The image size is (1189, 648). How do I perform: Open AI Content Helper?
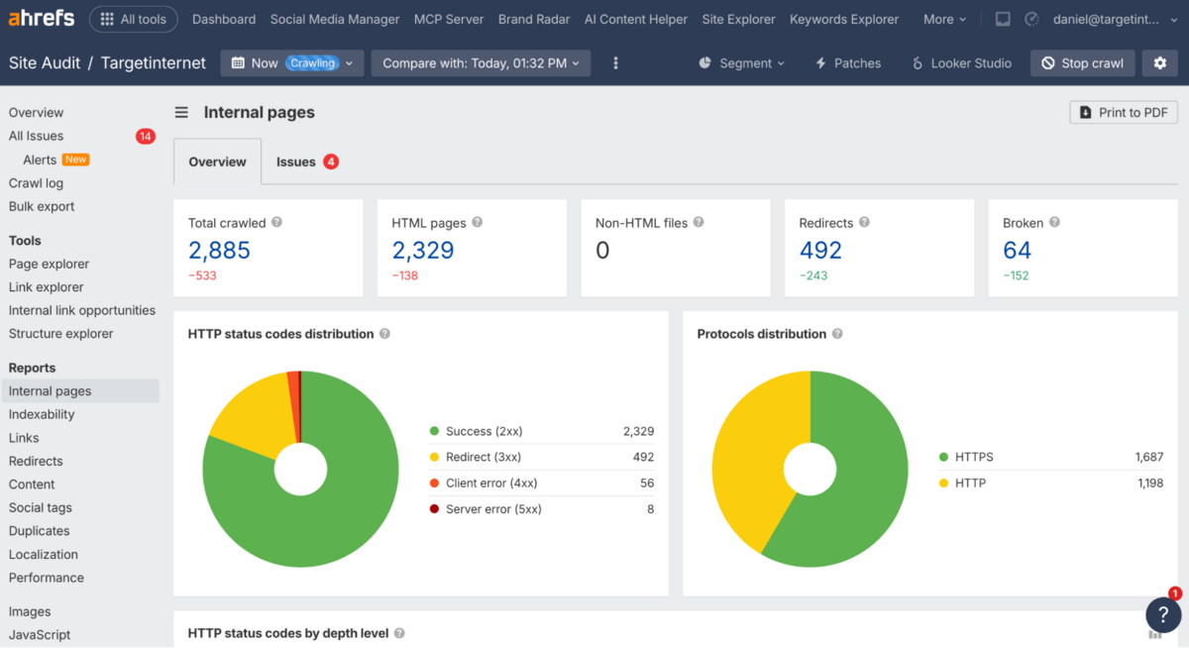(636, 19)
